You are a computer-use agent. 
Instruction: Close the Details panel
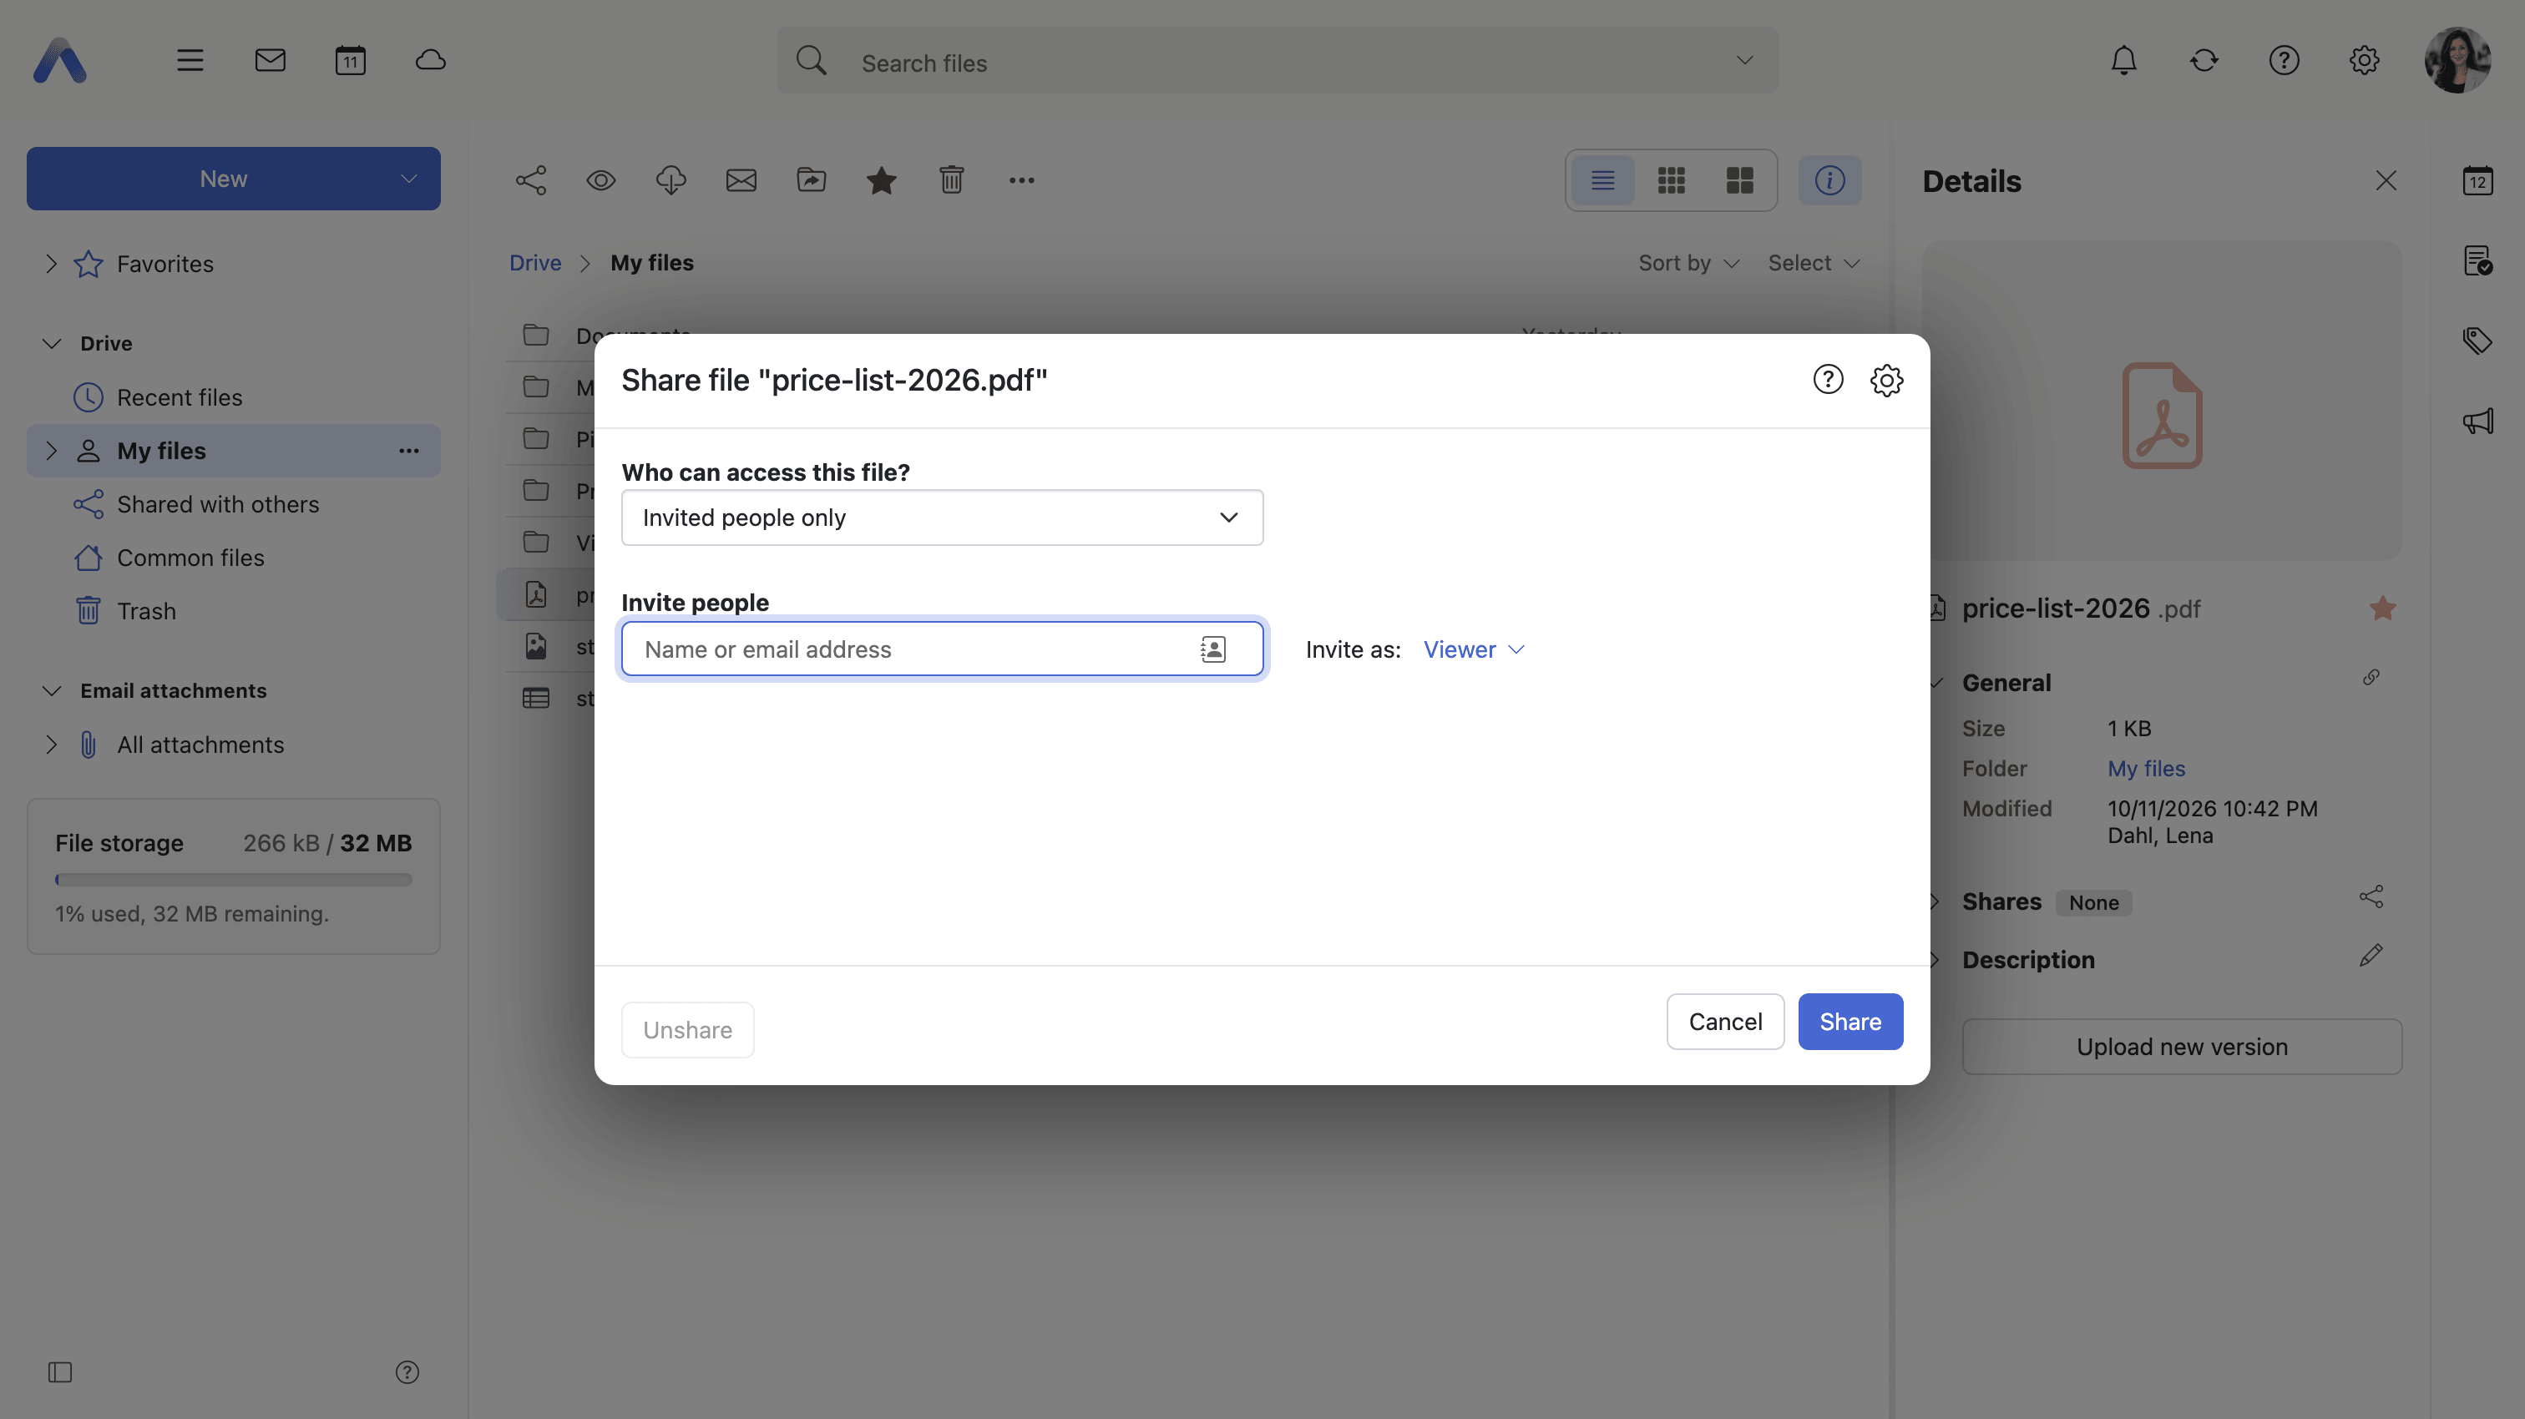[2386, 180]
